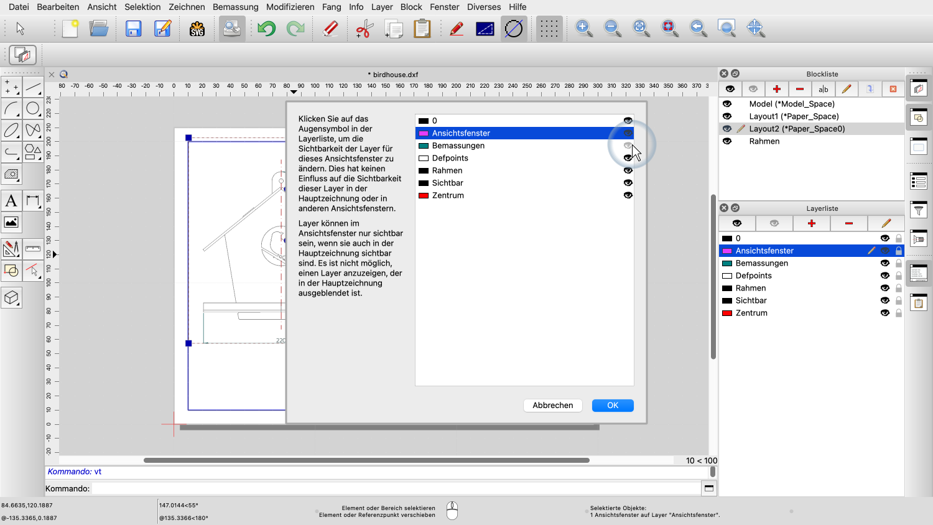
Task: Lock the Ansichtsfenster layer
Action: click(x=898, y=250)
